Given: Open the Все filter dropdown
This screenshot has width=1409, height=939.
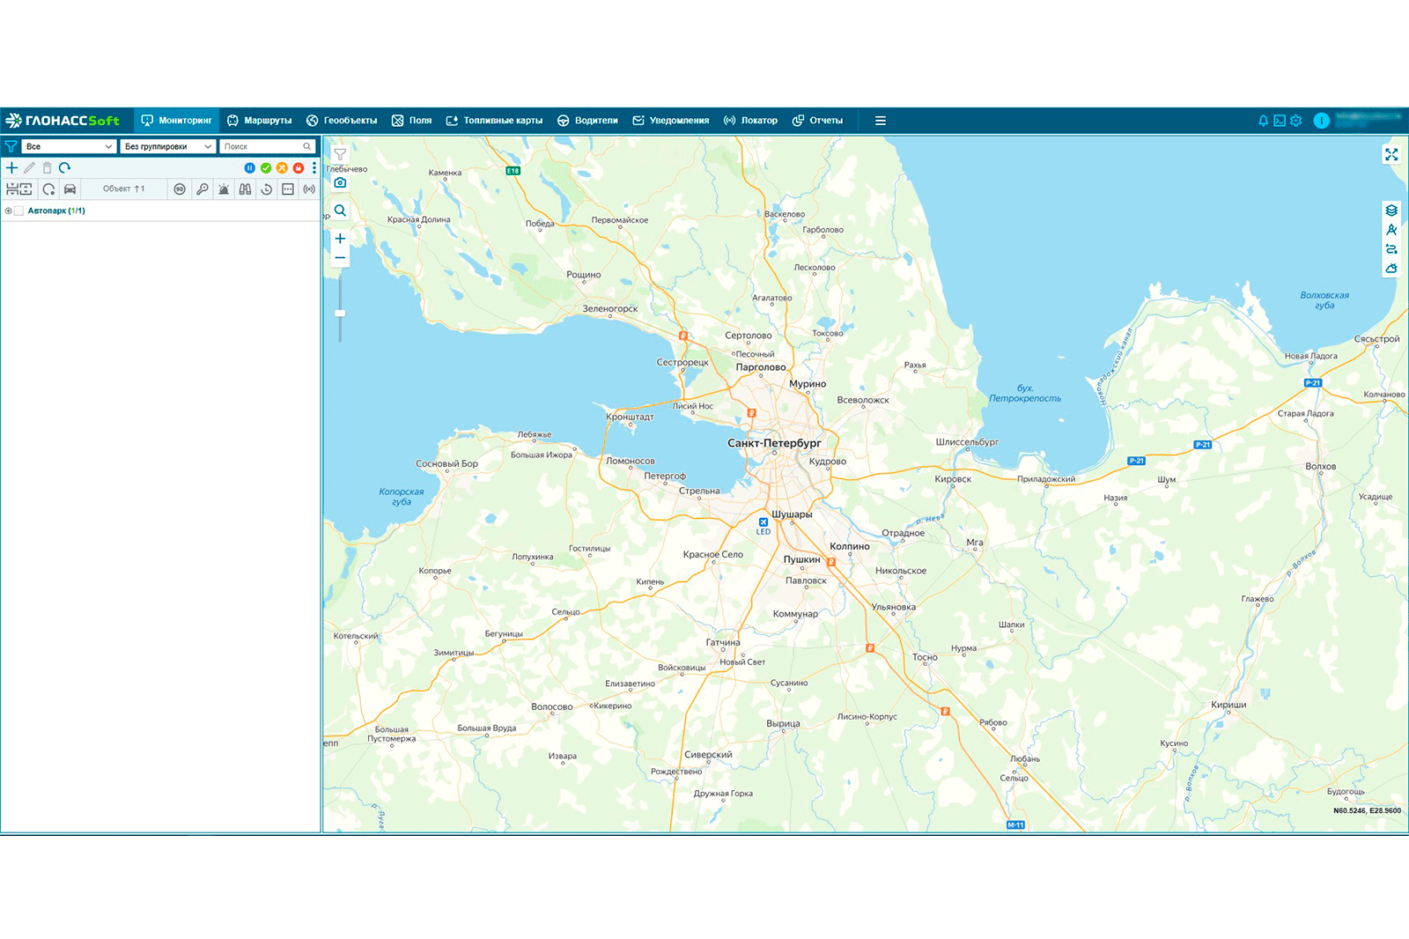Looking at the screenshot, I should point(69,146).
